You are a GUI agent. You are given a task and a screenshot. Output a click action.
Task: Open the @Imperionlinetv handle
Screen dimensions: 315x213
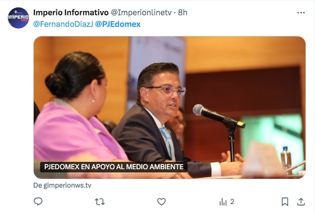pos(141,13)
